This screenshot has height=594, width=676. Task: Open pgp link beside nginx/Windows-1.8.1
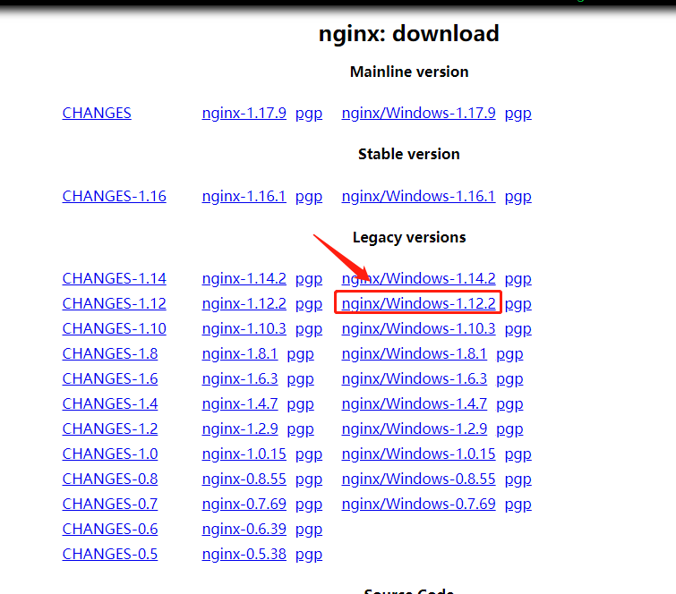[509, 354]
